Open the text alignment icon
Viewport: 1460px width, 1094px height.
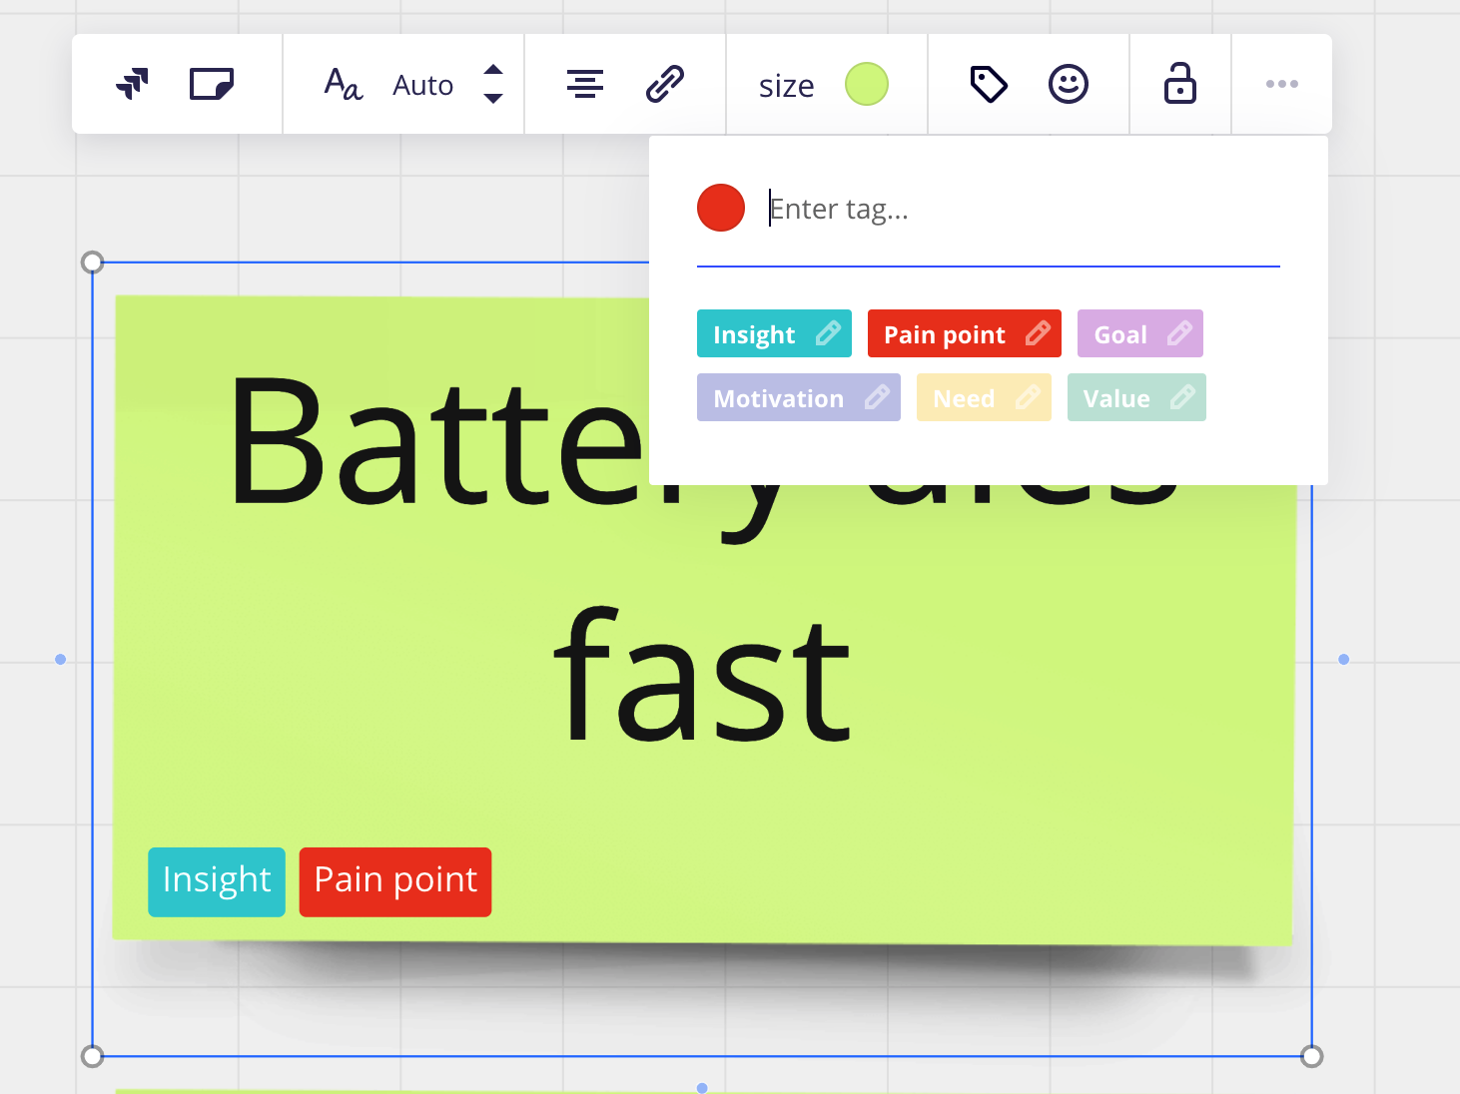585,84
